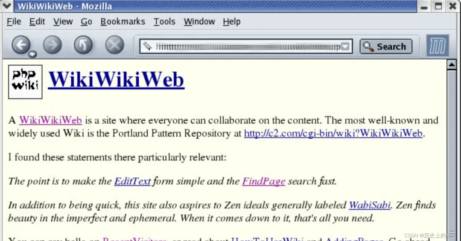This screenshot has width=461, height=241.
Task: Open the Tools menu
Action: (164, 21)
